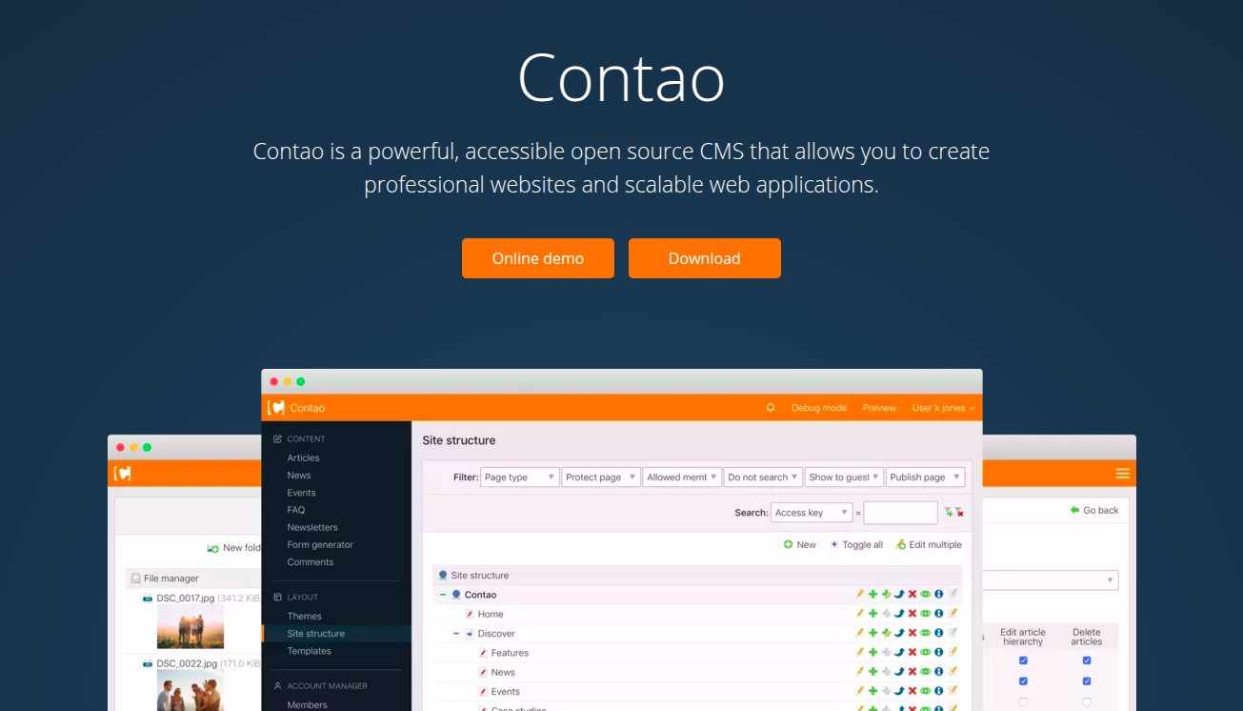
Task: Toggle visibility of the Contao root page
Action: 925,595
